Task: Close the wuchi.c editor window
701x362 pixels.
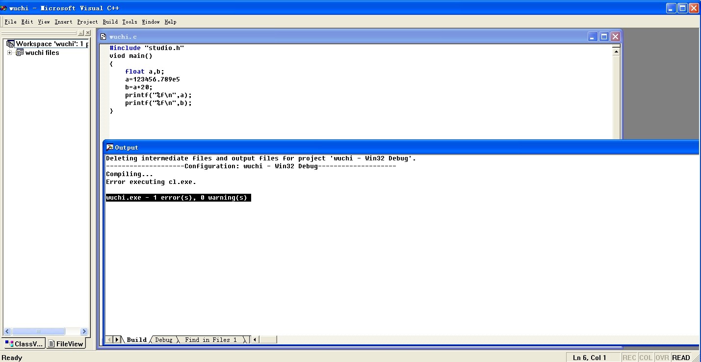Action: click(x=615, y=37)
